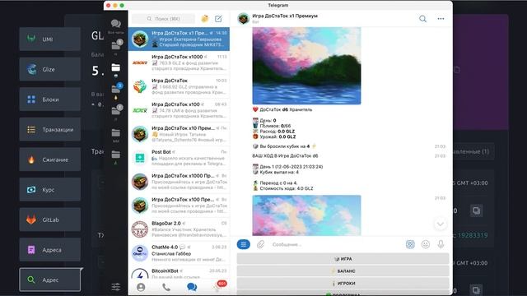Open the Contacts tab person icon

(x=141, y=287)
